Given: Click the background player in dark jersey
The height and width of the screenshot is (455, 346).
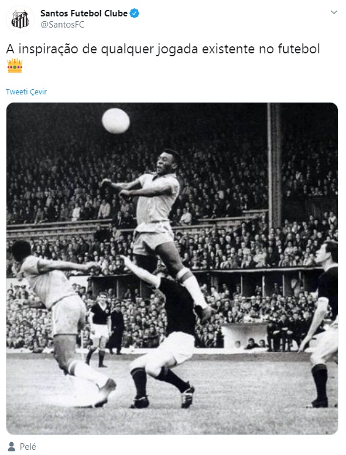Looking at the screenshot, I should [x=99, y=330].
